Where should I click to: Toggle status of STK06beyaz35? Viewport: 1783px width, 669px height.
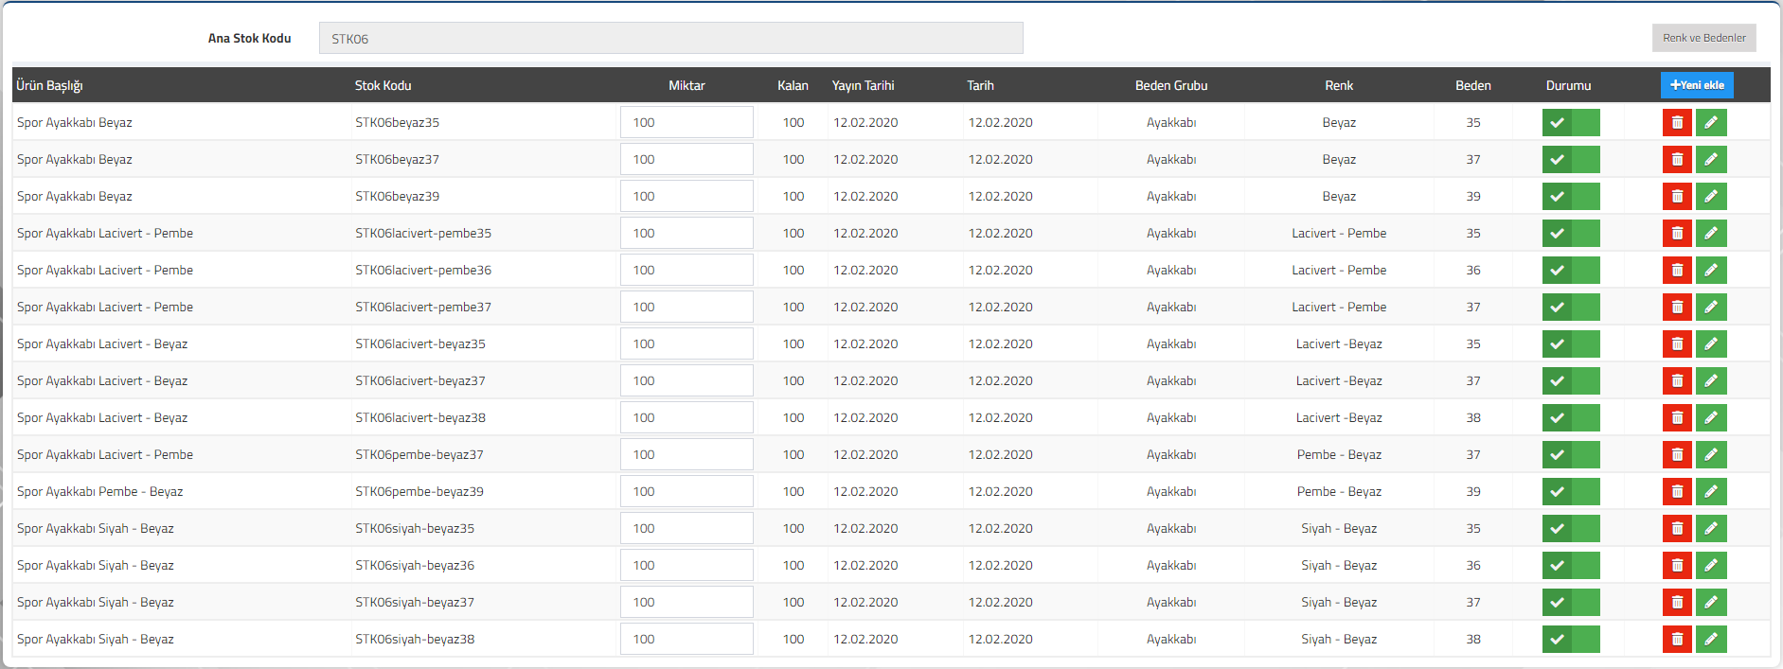click(1571, 123)
